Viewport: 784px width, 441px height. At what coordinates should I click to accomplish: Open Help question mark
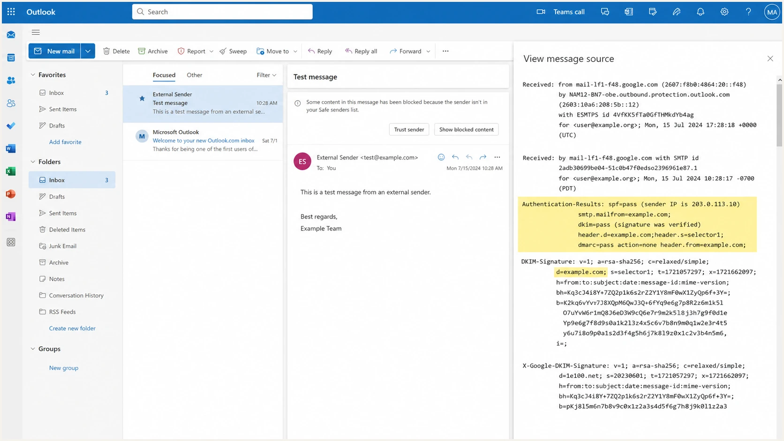pyautogui.click(x=748, y=12)
